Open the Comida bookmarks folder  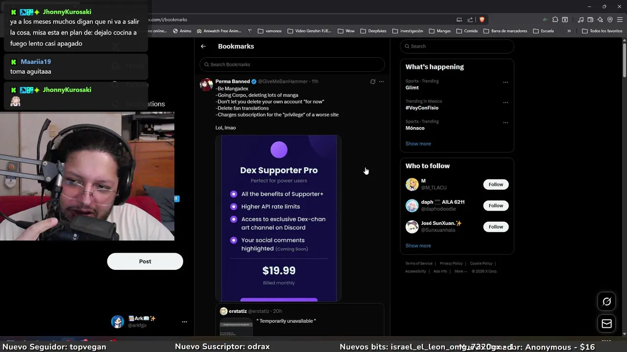467,31
